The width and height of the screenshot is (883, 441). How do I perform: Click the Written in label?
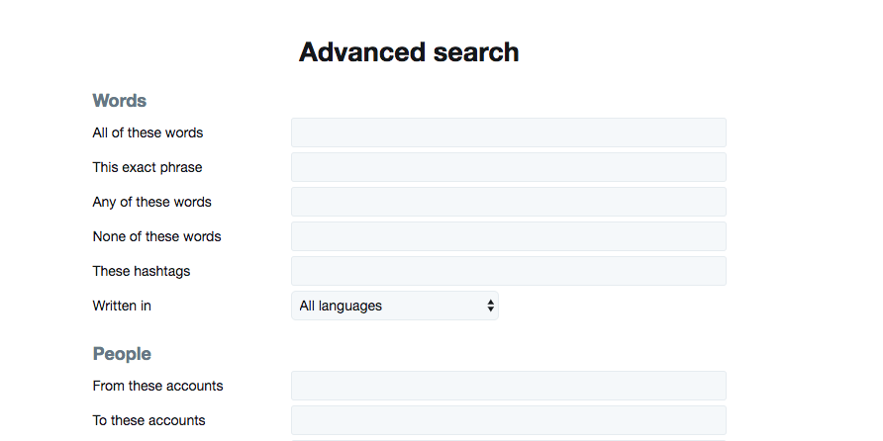coord(122,306)
